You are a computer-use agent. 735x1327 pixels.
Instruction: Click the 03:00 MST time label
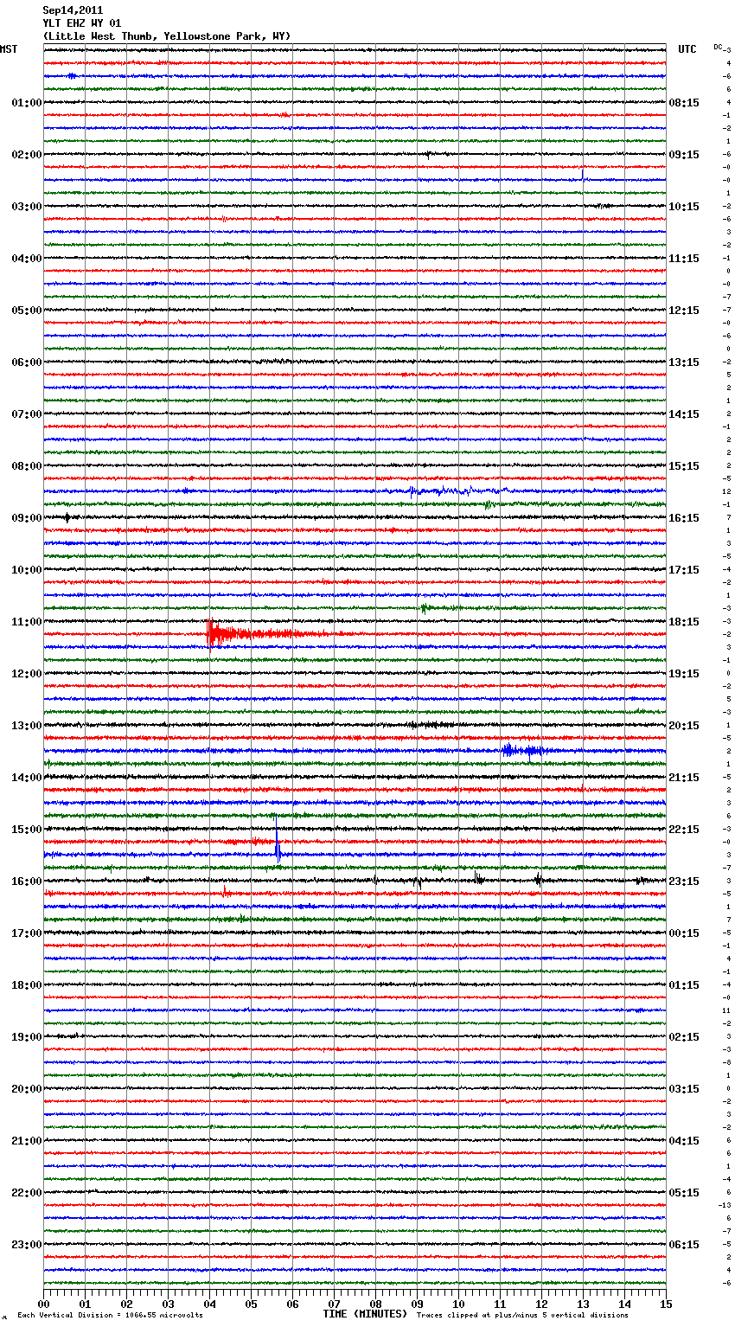tap(27, 207)
